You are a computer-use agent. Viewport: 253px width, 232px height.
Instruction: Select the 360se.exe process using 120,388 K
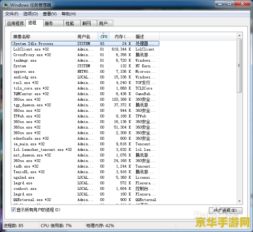pos(85,99)
